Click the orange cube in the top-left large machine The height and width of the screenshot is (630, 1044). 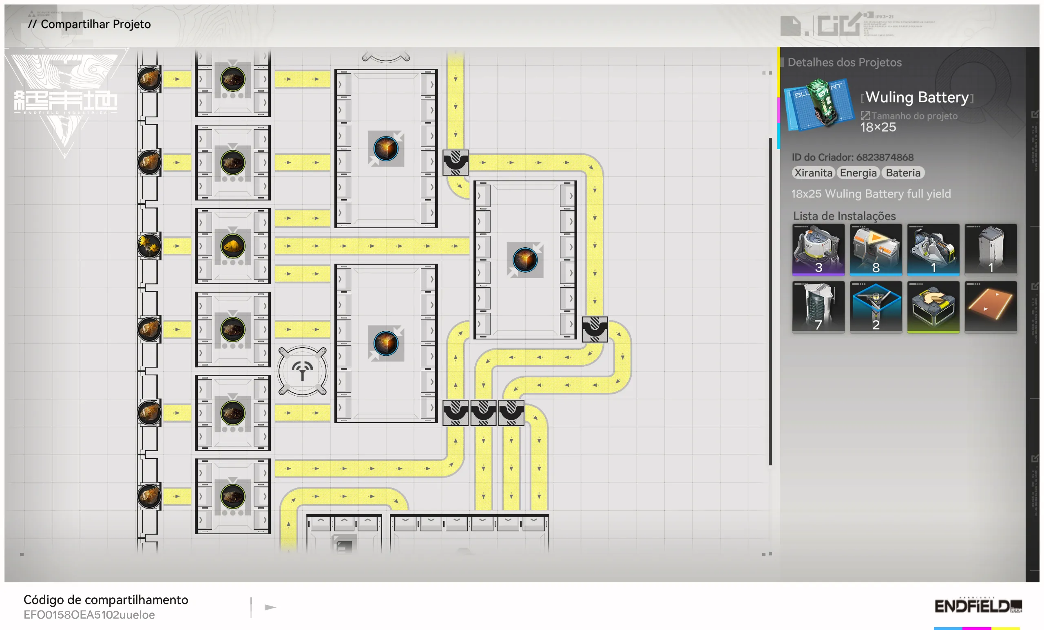click(x=385, y=149)
